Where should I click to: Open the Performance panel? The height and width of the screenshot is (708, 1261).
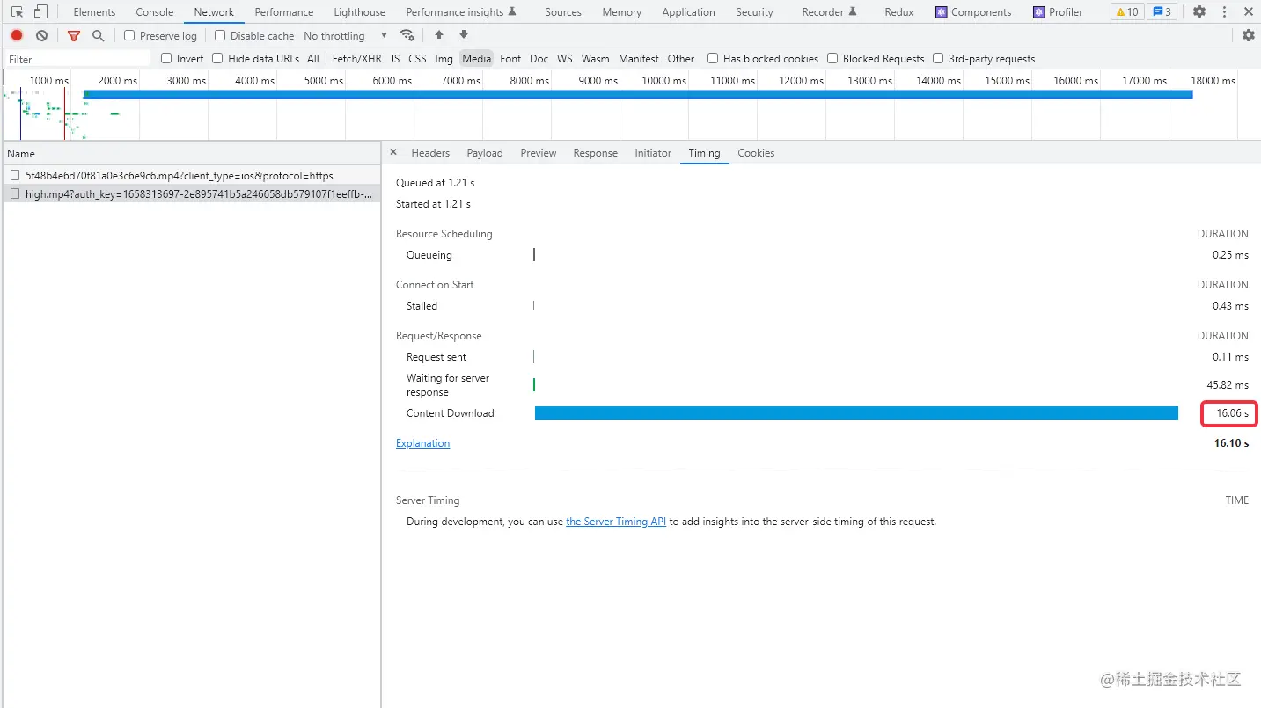[283, 12]
